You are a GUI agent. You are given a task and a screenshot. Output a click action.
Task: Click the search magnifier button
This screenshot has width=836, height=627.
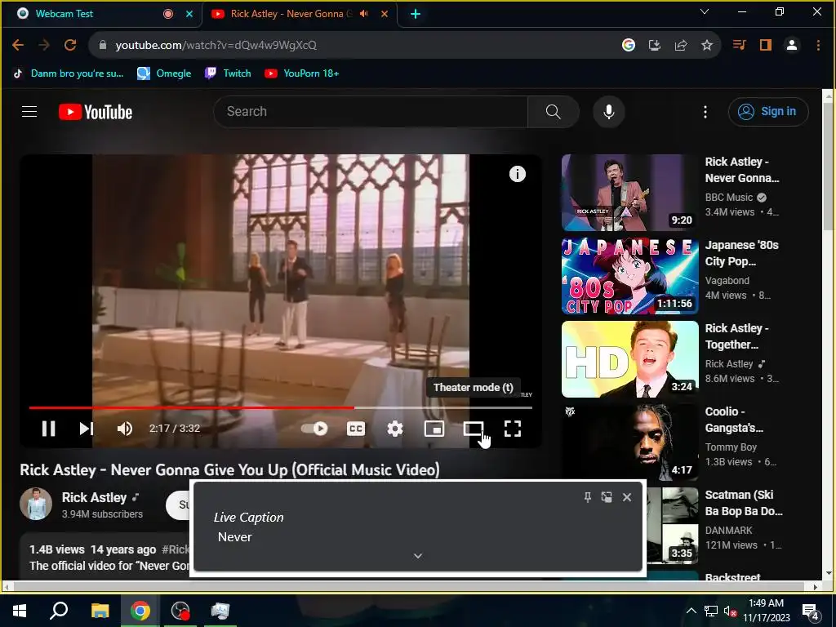(553, 111)
